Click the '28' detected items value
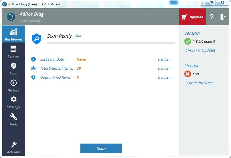The image size is (231, 158). [79, 68]
